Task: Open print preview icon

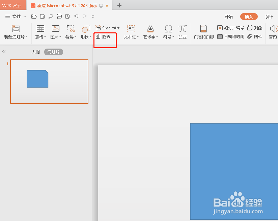Action: 68,17
